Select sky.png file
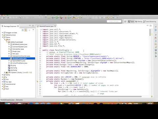The image size is (158, 119). pos(13,65)
